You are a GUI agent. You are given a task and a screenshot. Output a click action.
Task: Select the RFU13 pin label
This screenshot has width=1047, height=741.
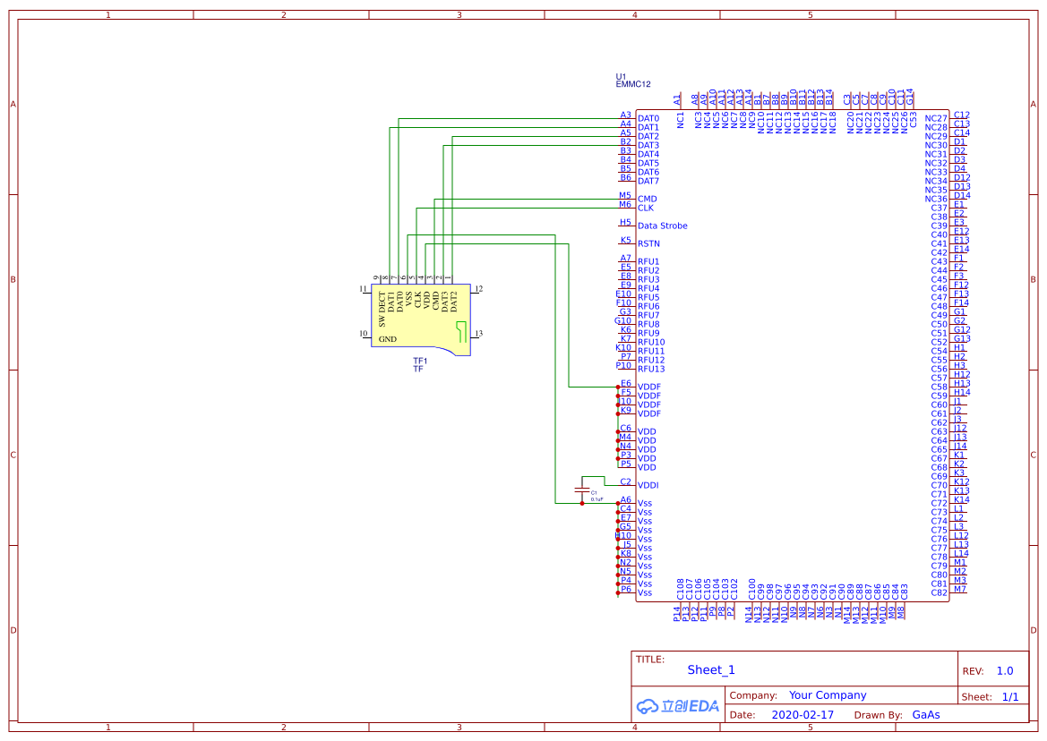coord(650,369)
